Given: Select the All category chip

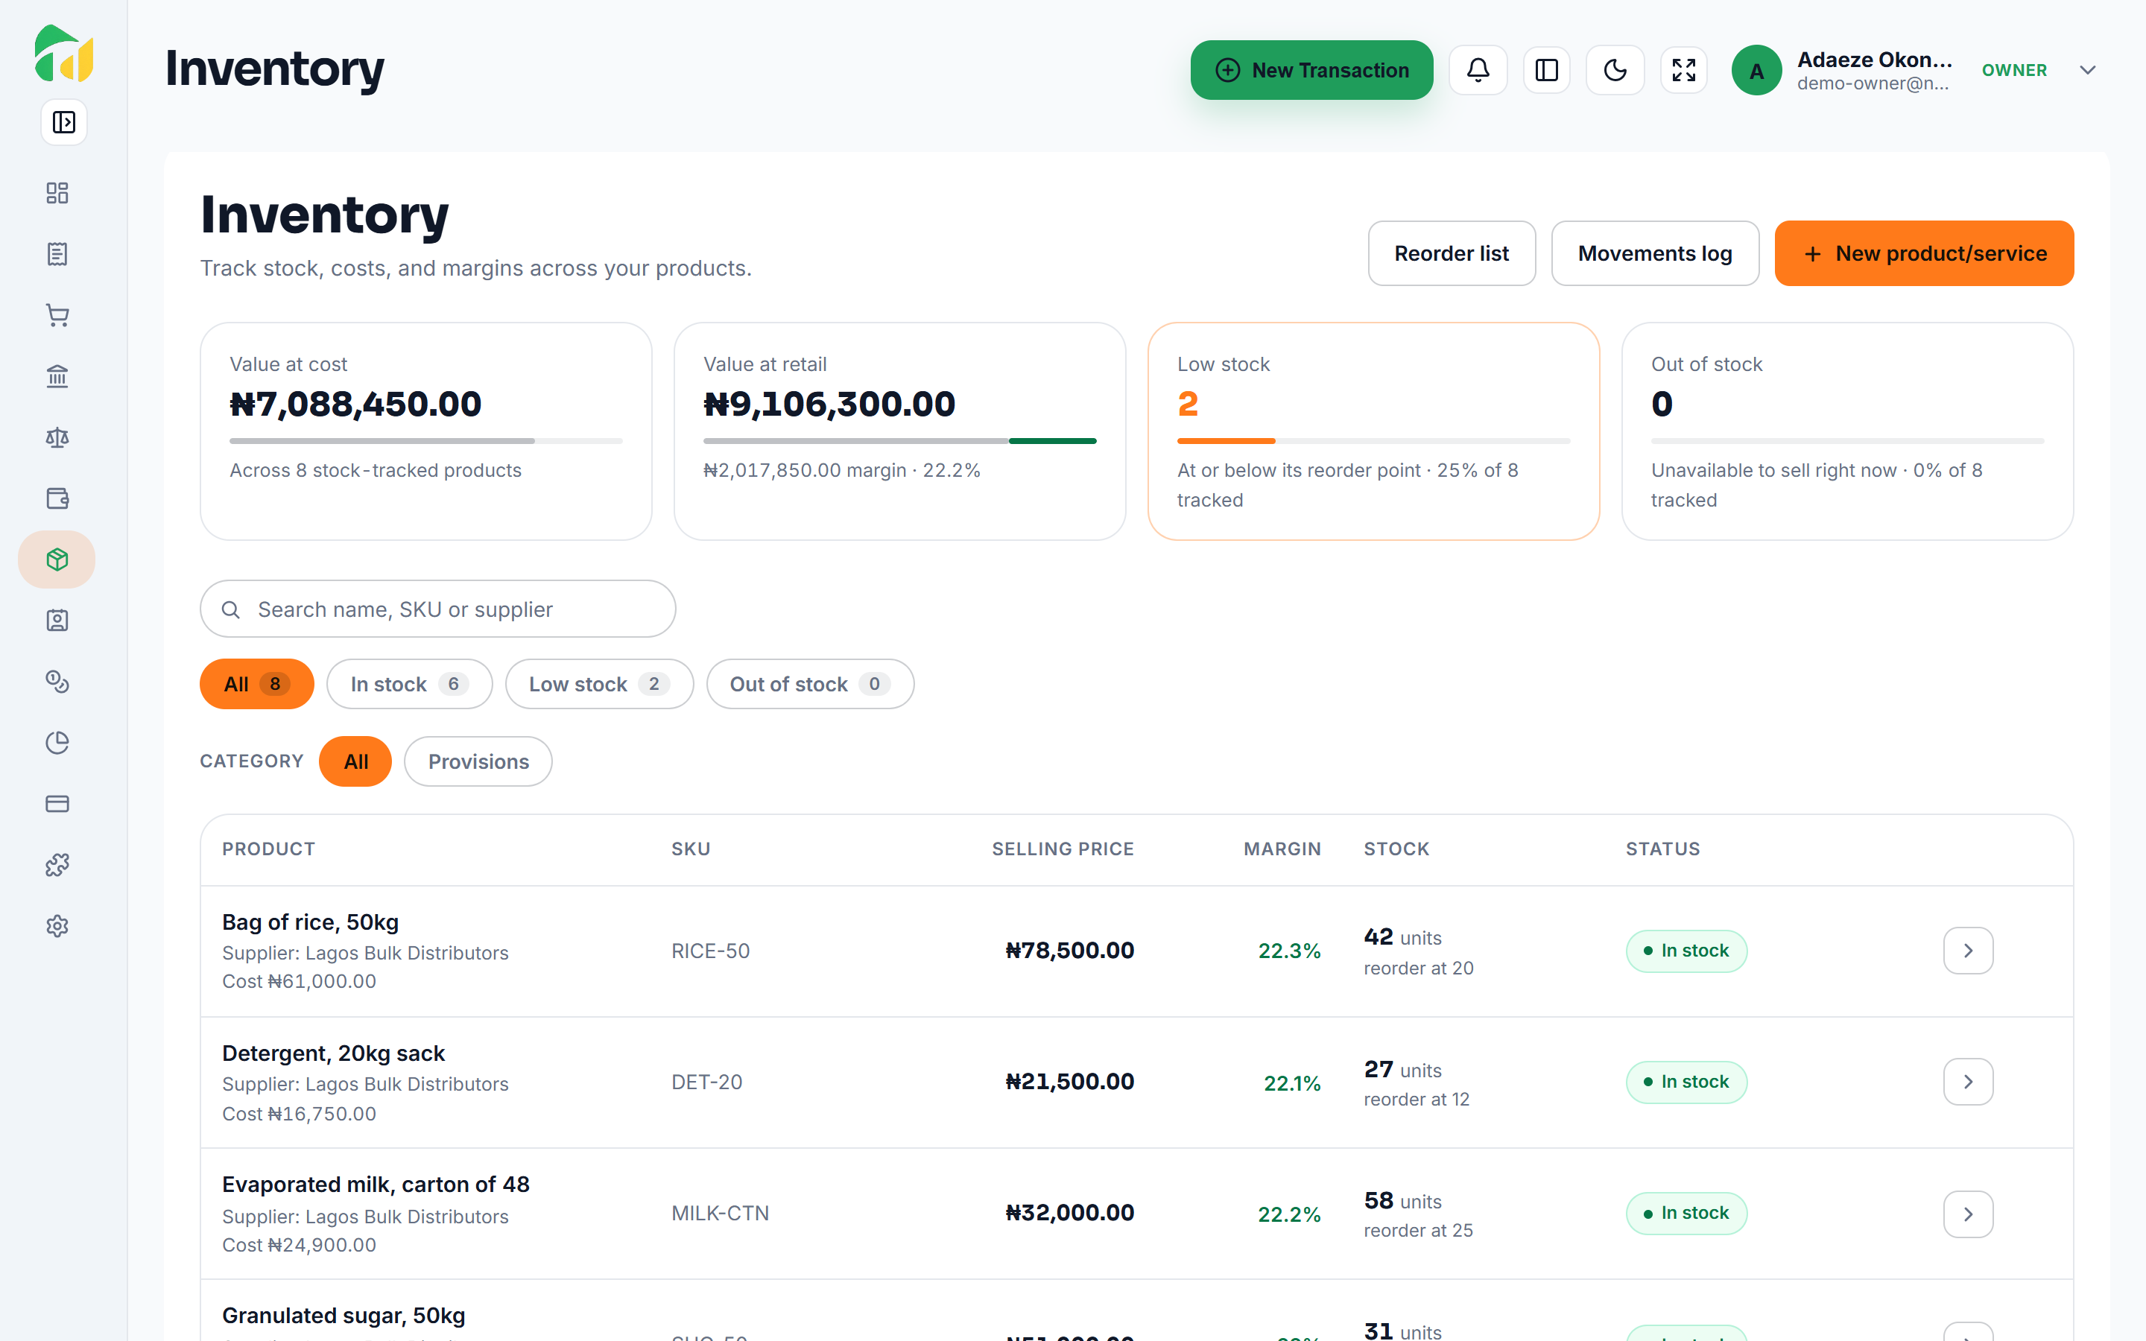Looking at the screenshot, I should pos(355,762).
